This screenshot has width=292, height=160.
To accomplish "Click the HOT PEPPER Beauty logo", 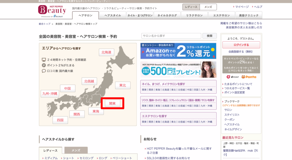I will (x=52, y=11).
